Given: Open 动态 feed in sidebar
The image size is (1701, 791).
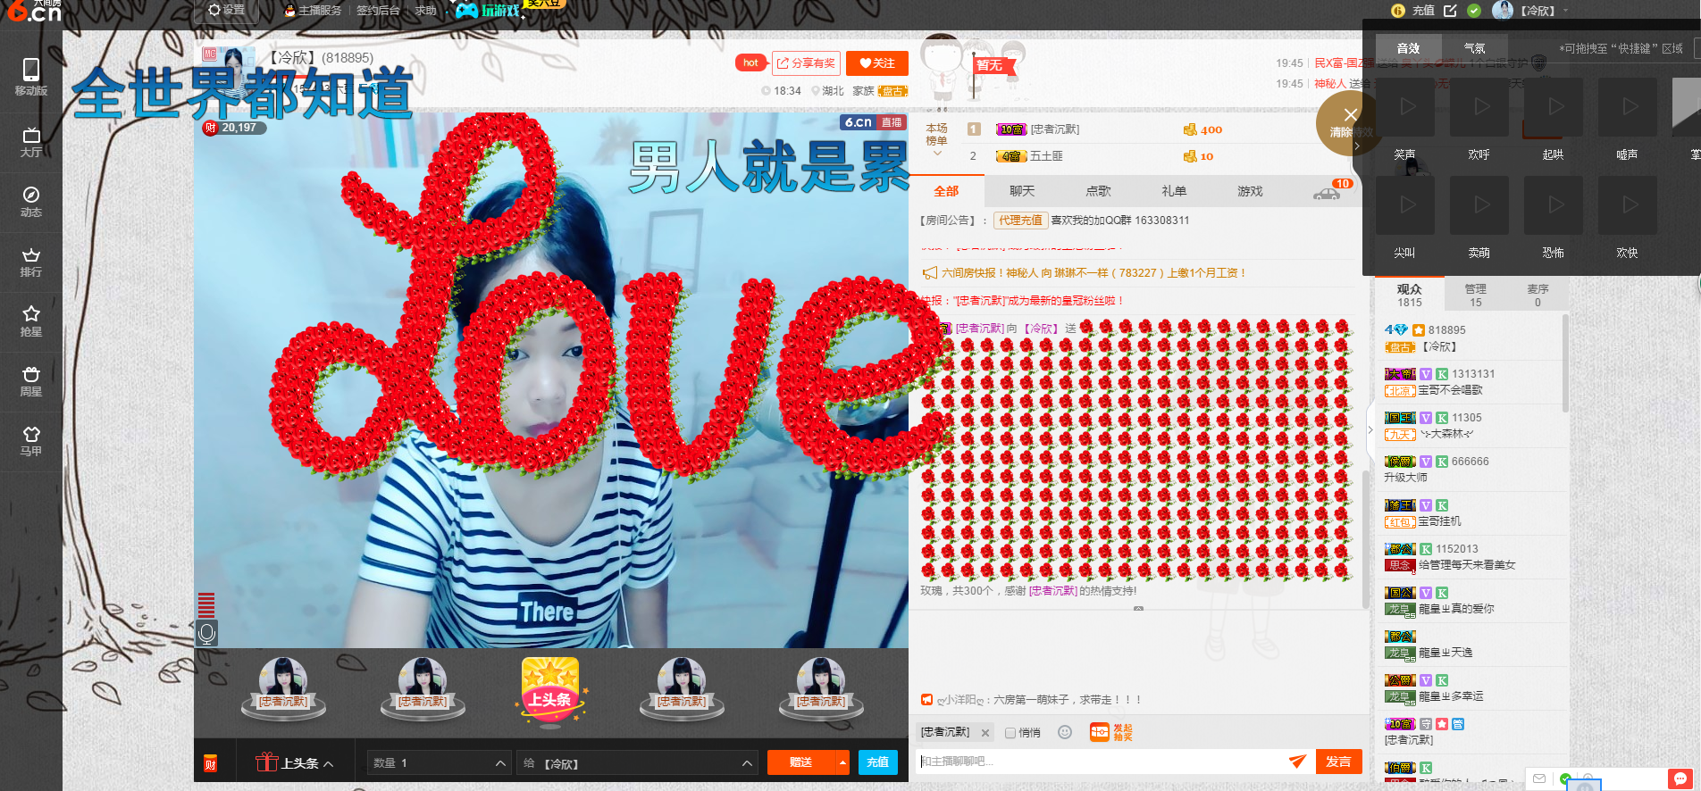Looking at the screenshot, I should [x=31, y=203].
